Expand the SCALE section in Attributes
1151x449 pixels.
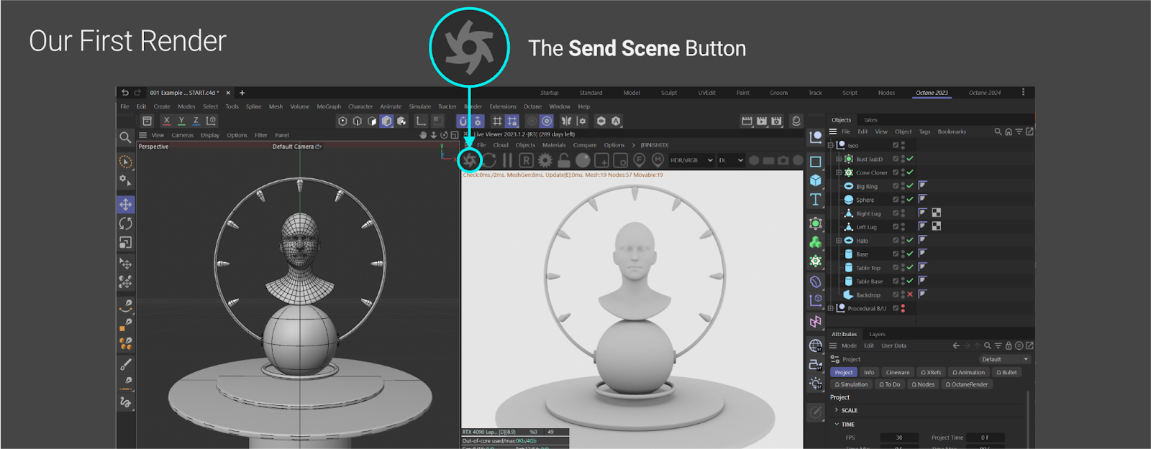click(837, 410)
